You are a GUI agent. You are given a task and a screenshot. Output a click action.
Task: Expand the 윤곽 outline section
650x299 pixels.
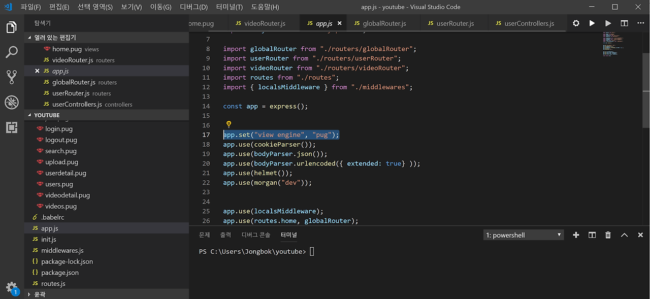[107, 294]
